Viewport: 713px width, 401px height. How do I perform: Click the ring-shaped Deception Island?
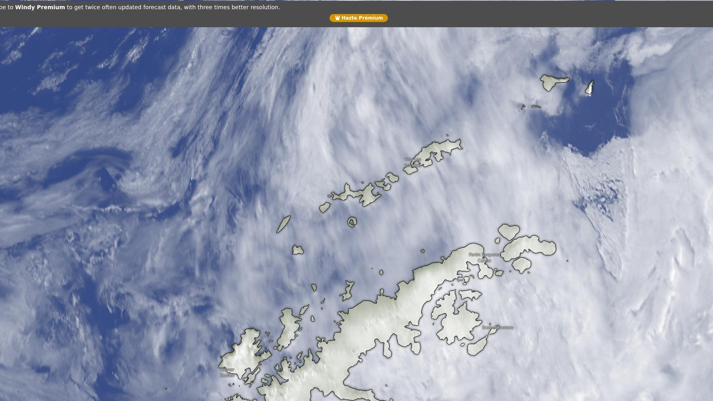[352, 222]
